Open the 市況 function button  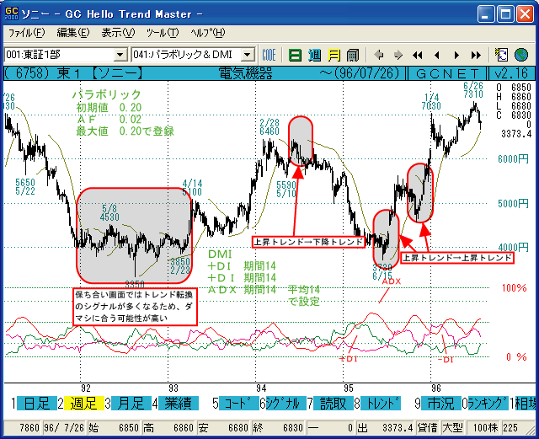pos(441,404)
